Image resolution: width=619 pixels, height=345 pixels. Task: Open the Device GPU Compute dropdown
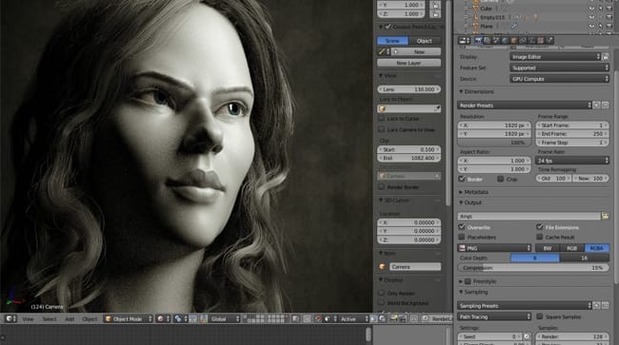pyautogui.click(x=559, y=79)
